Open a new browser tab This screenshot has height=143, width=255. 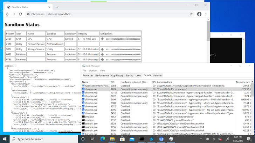point(57,7)
